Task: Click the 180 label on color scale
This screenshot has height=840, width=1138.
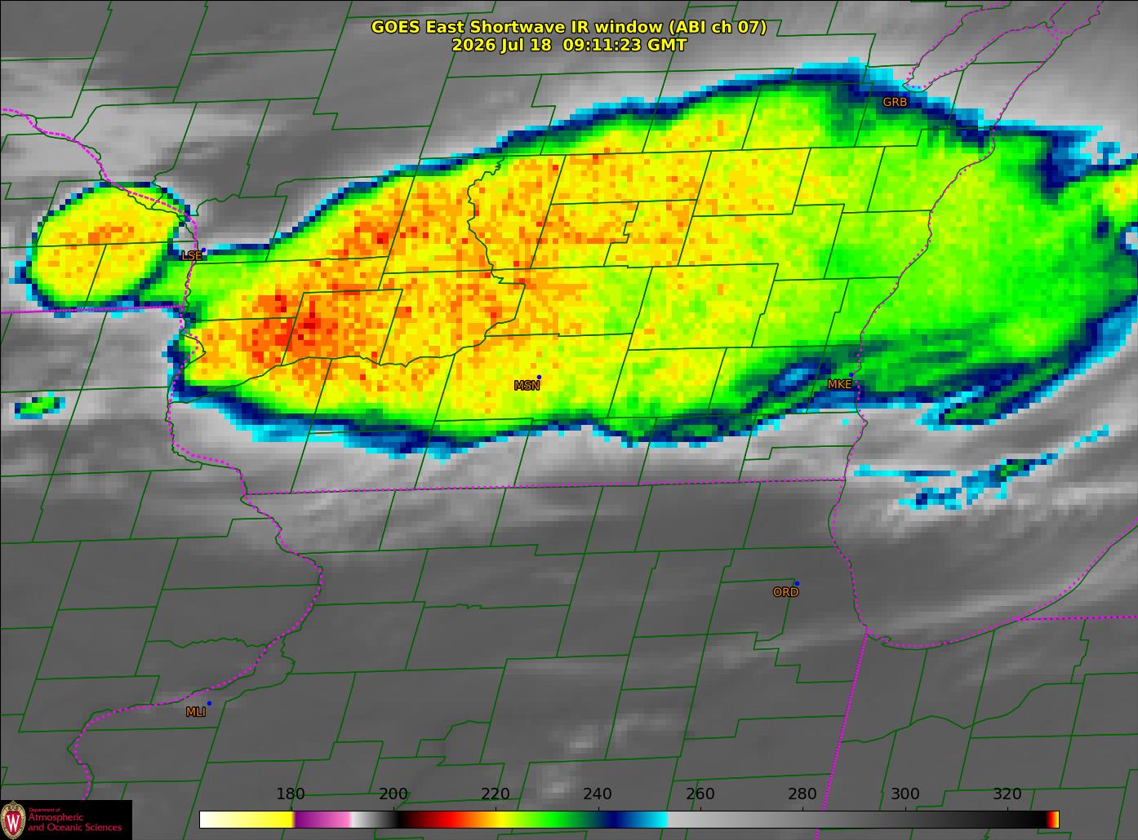Action: coord(291,794)
